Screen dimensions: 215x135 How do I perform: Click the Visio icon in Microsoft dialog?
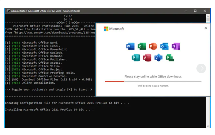point(158,58)
